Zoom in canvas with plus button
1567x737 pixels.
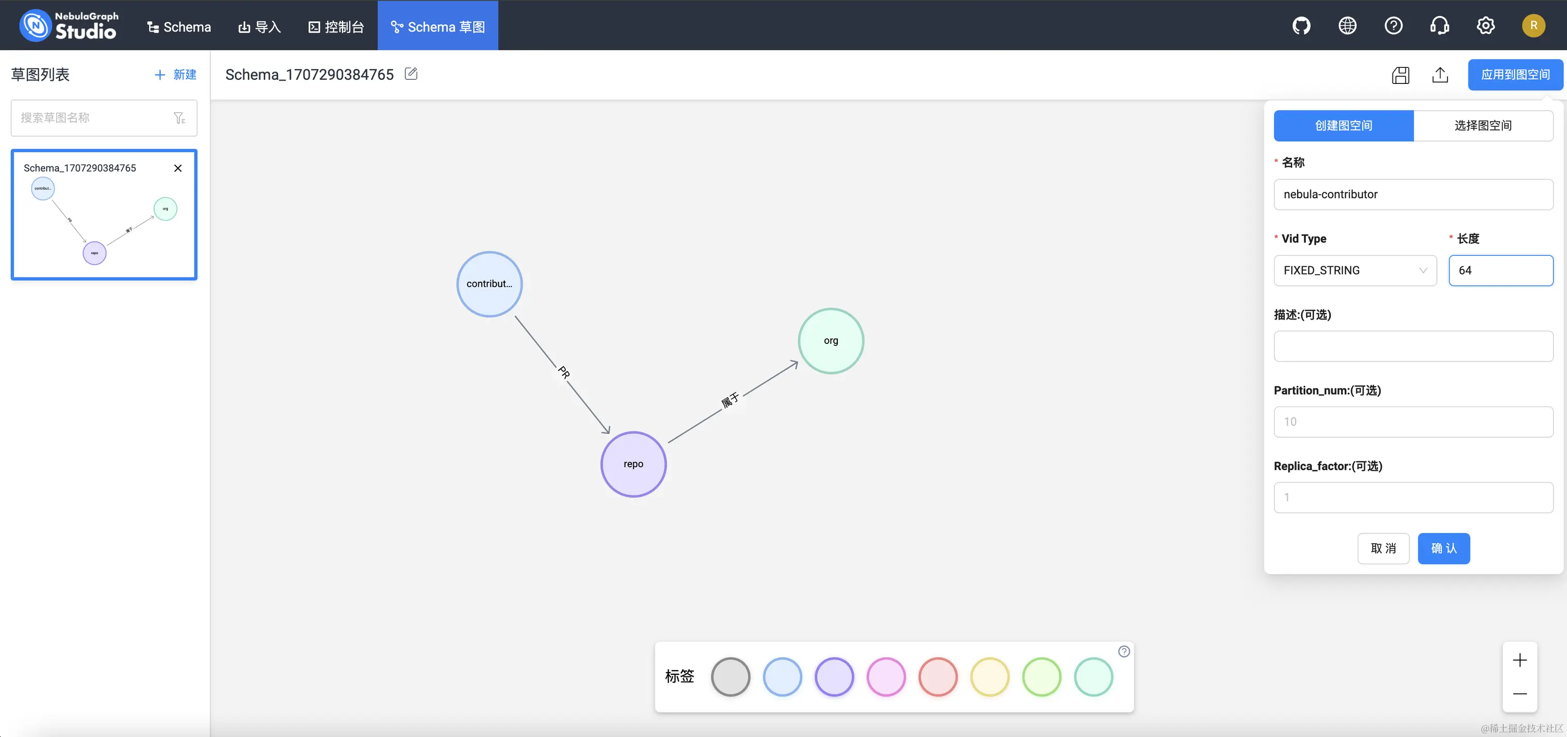[x=1519, y=660]
